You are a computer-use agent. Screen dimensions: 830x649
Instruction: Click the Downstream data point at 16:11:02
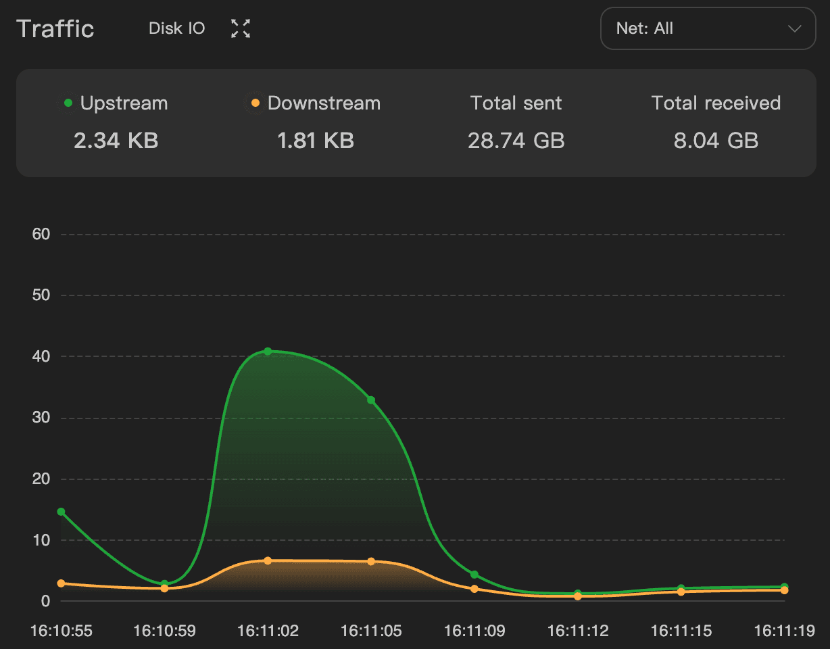coord(268,560)
